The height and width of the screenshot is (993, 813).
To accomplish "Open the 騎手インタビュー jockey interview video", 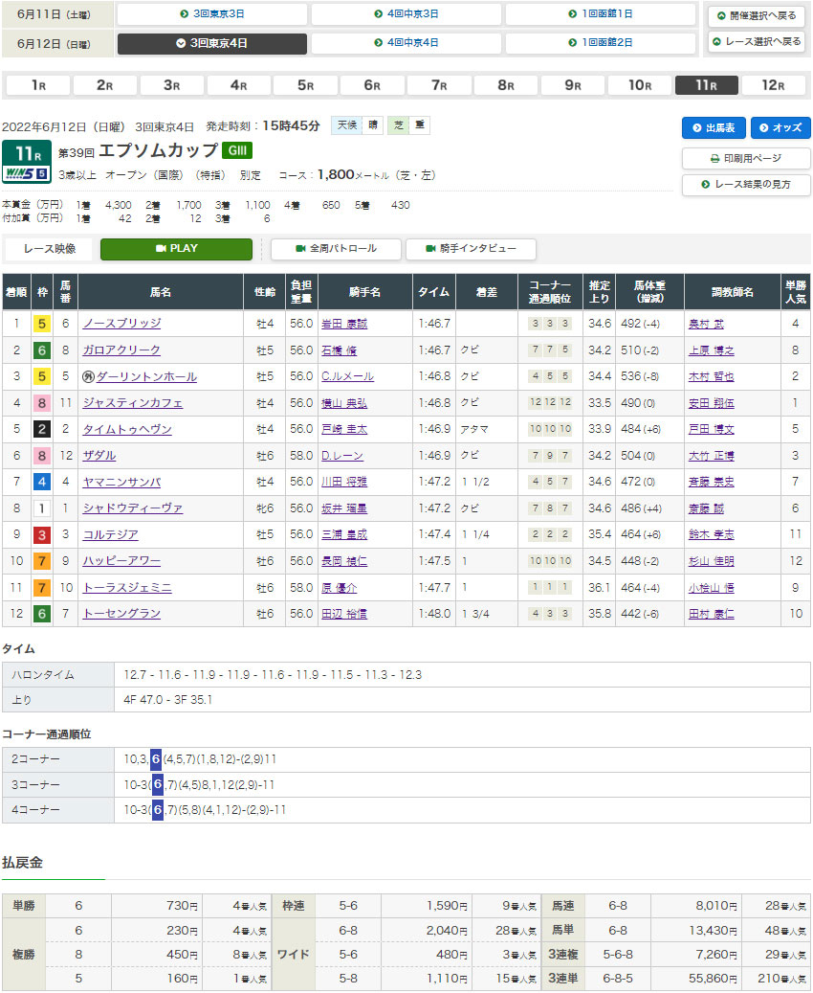I will coord(471,249).
